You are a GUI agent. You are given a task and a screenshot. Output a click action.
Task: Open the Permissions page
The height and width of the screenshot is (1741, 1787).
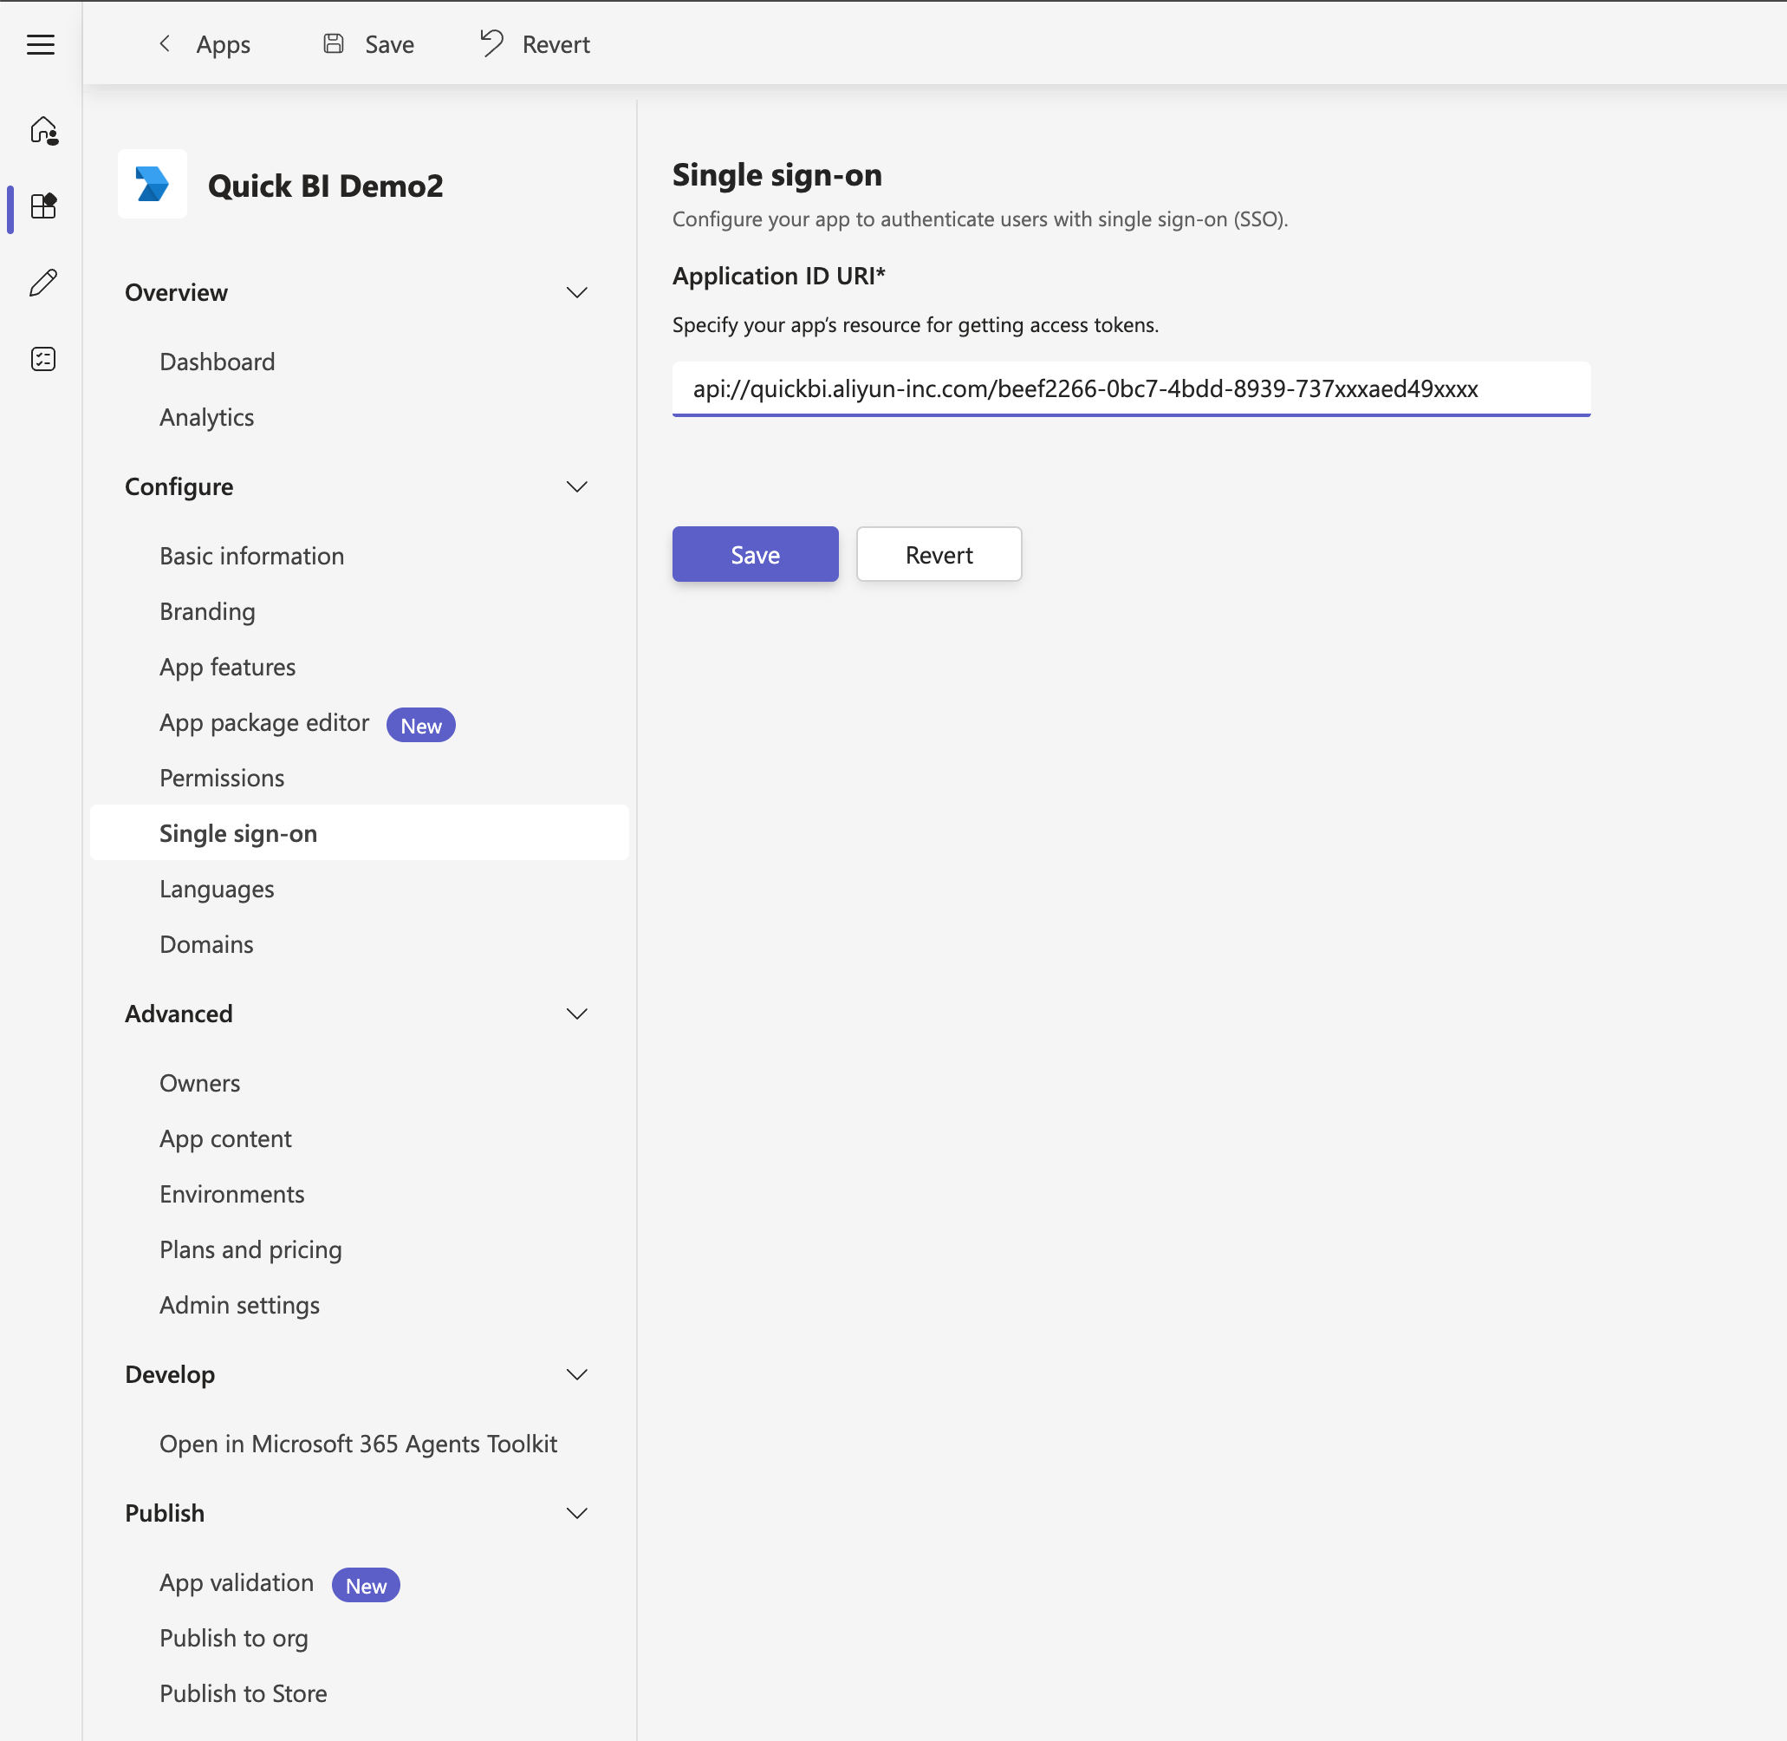click(221, 778)
